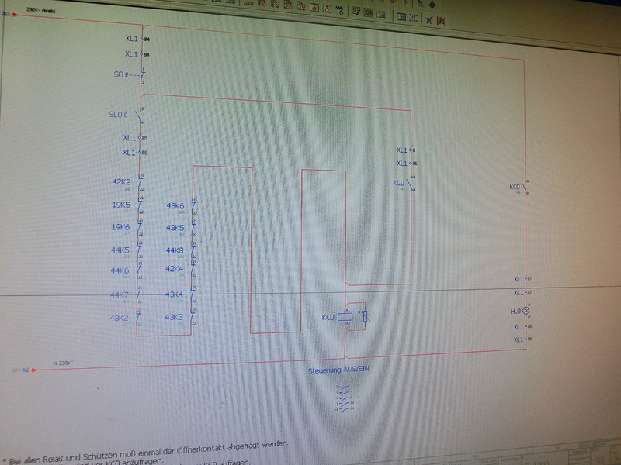Click the 42K4 contact symbol
This screenshot has width=621, height=465.
point(194,269)
